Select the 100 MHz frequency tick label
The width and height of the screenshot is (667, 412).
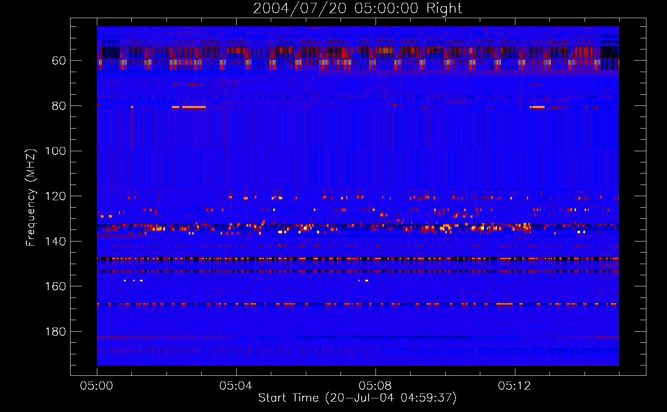tap(56, 151)
